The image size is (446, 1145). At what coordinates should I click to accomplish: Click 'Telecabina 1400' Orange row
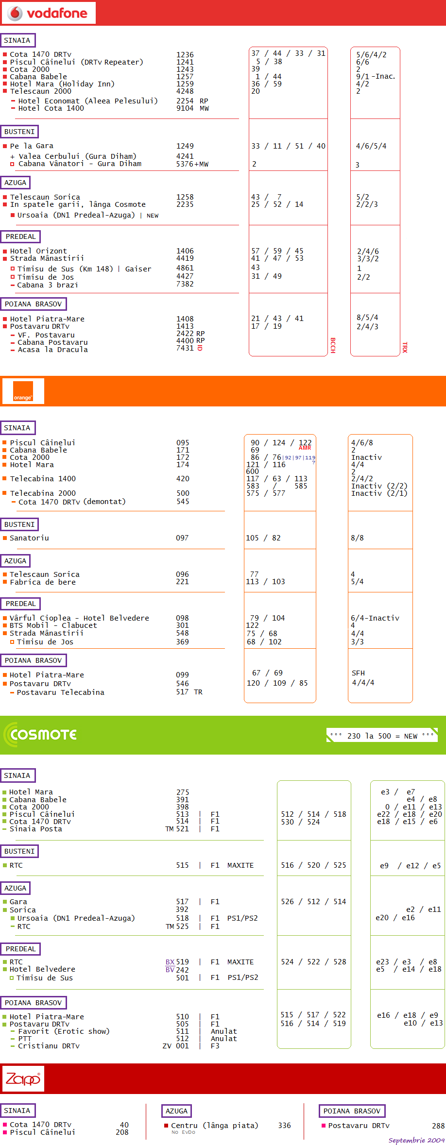tap(43, 479)
